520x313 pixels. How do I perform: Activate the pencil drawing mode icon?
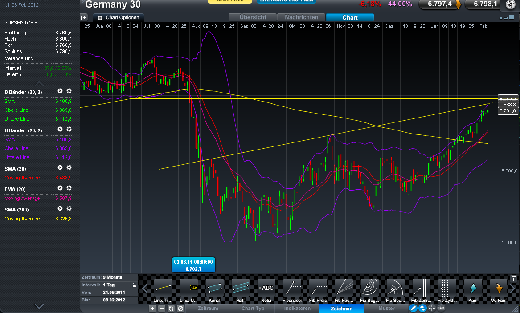[413, 309]
